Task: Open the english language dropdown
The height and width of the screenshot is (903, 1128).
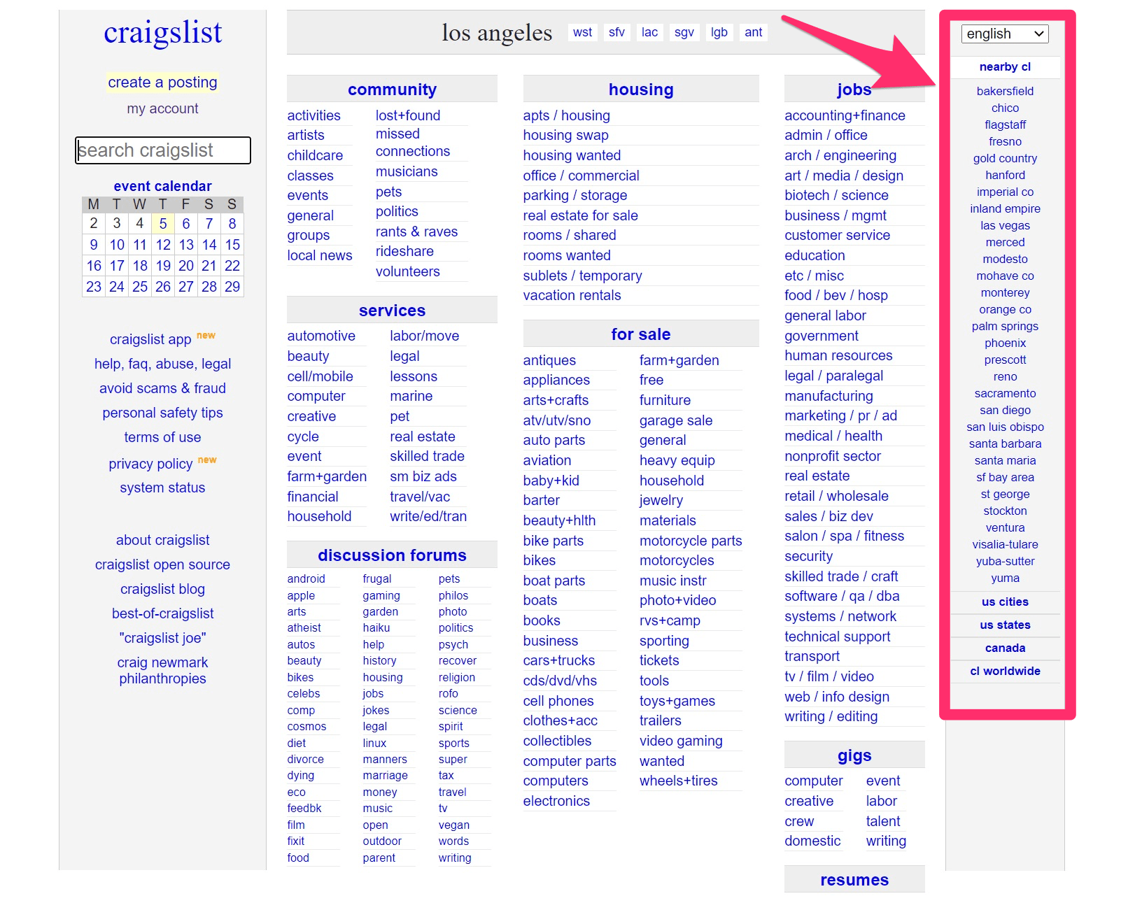Action: (x=1005, y=34)
